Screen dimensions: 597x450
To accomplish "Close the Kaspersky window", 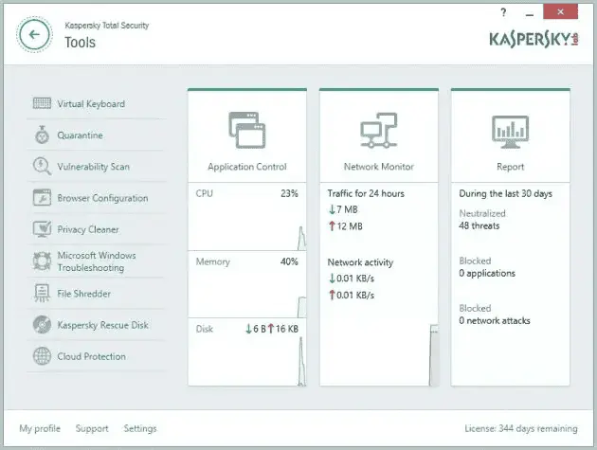I will (560, 11).
